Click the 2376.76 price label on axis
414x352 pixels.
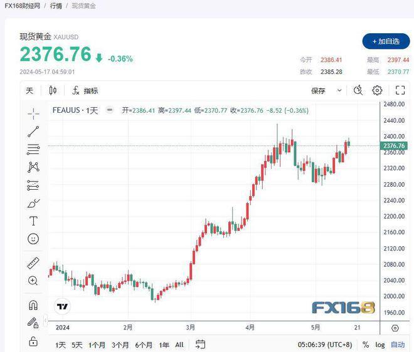(x=394, y=145)
